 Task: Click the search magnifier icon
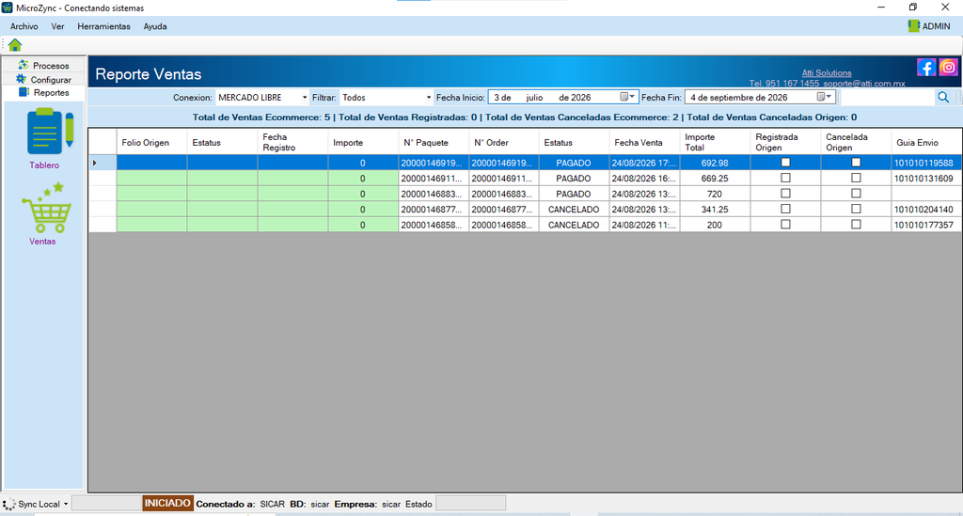click(943, 97)
